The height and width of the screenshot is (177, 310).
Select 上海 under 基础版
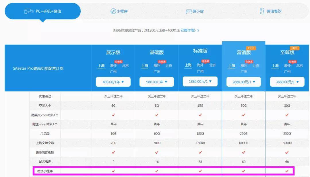pos(144,66)
